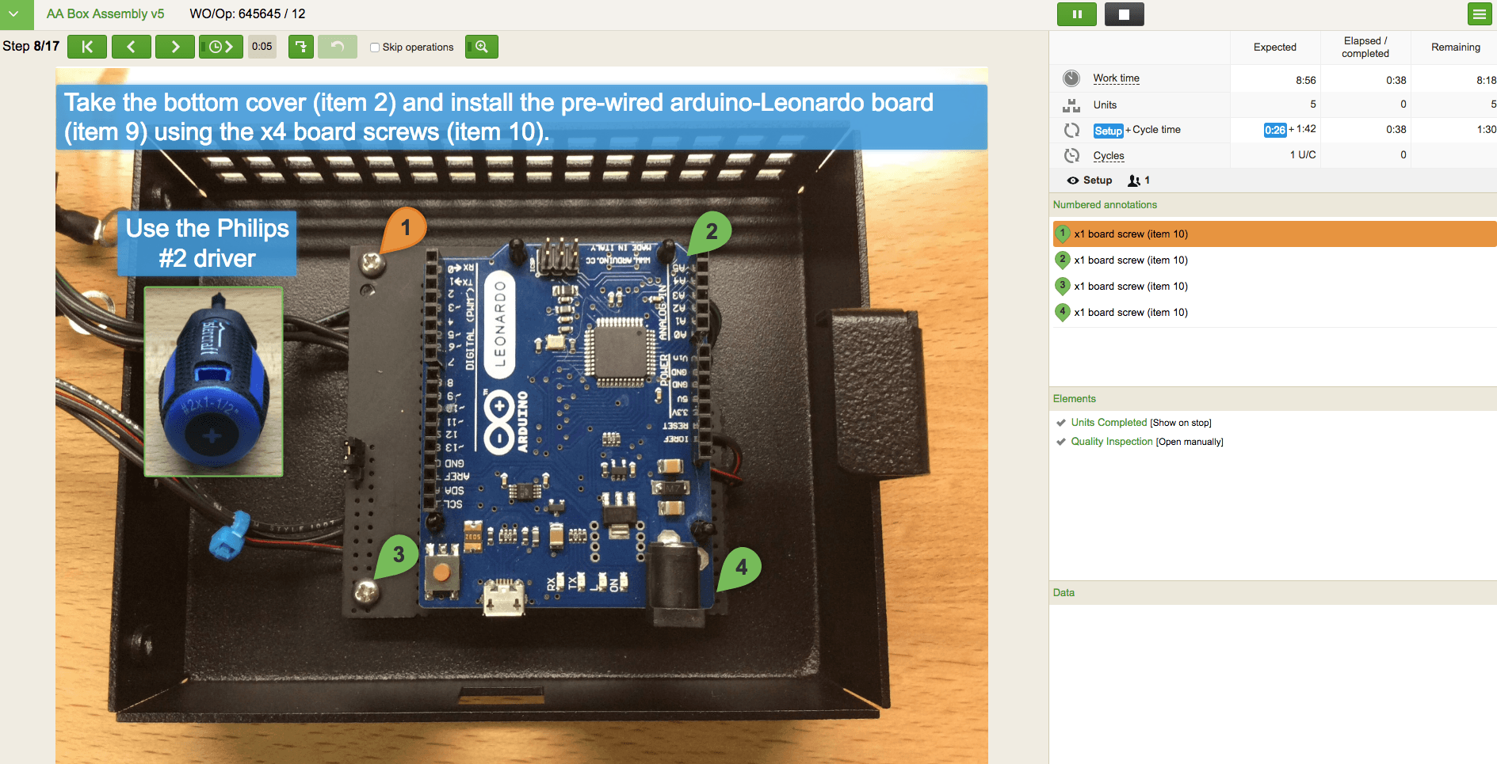
Task: Click the jump-to-step arrow icon
Action: [x=301, y=47]
